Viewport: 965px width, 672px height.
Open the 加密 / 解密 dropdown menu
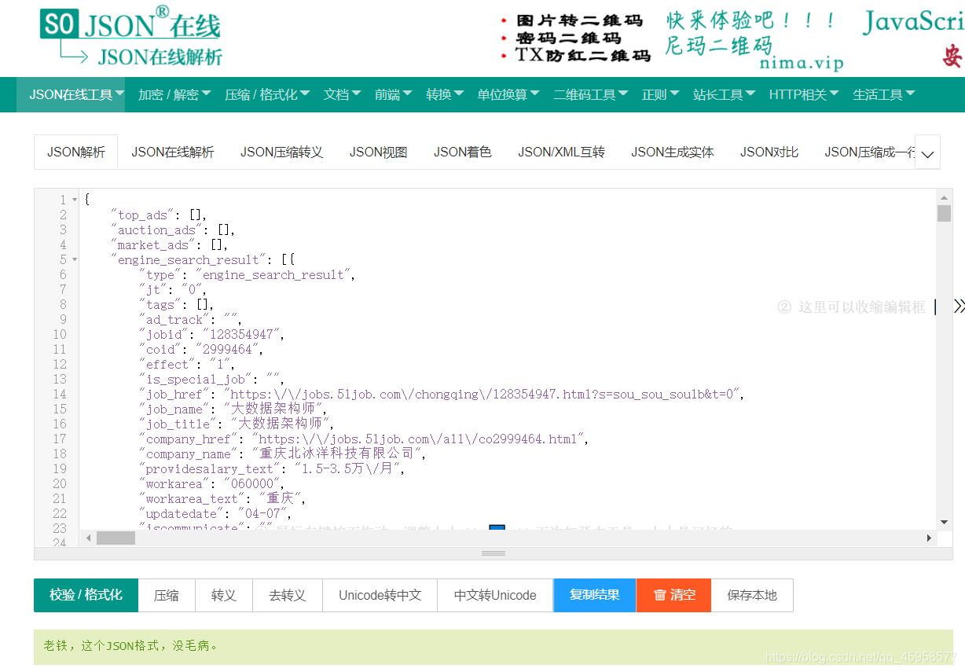tap(174, 94)
